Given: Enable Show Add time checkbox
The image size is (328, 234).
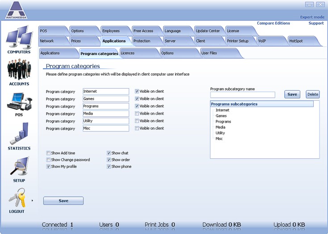Looking at the screenshot, I should tap(48, 153).
